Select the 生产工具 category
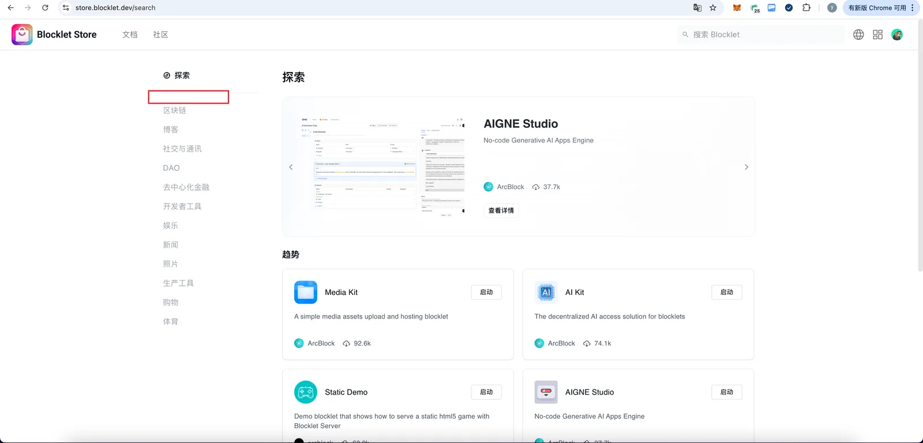 coord(178,283)
